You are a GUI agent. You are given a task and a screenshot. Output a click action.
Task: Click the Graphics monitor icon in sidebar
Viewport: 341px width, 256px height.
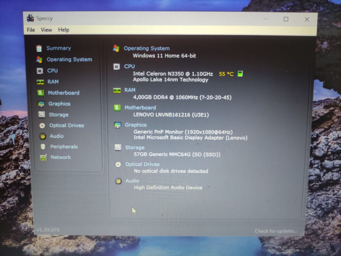[41, 104]
